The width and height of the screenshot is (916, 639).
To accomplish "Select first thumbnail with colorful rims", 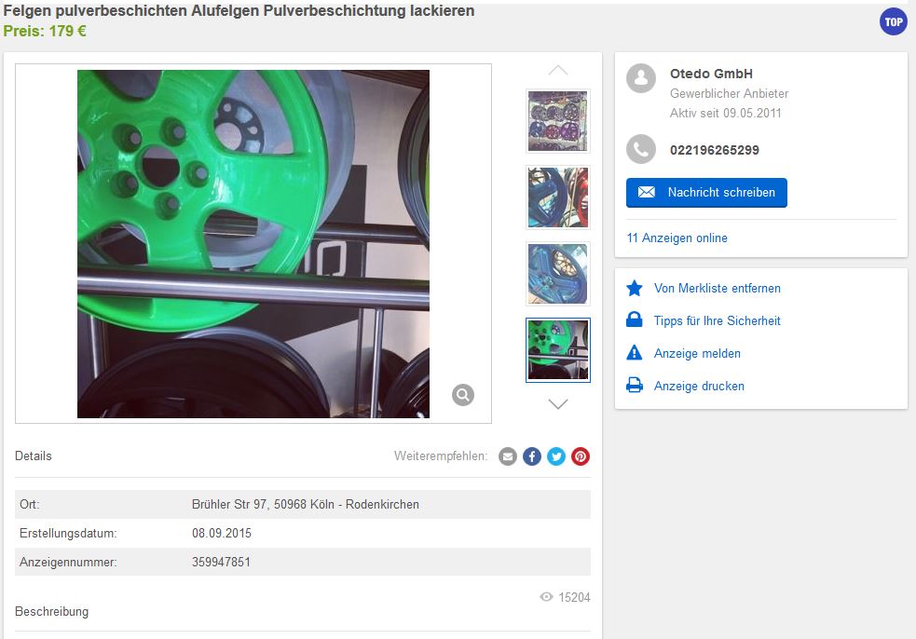I will click(558, 121).
